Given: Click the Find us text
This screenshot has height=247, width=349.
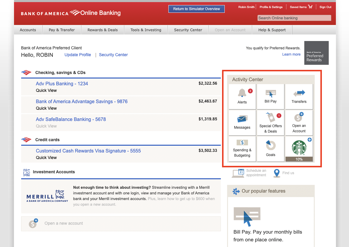Looking at the screenshot, I should [288, 173].
